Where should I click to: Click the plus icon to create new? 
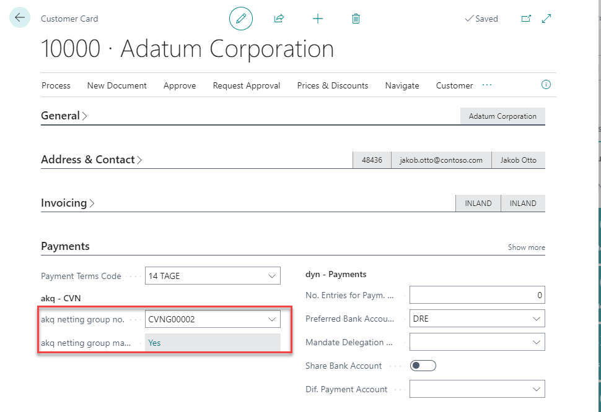(318, 19)
